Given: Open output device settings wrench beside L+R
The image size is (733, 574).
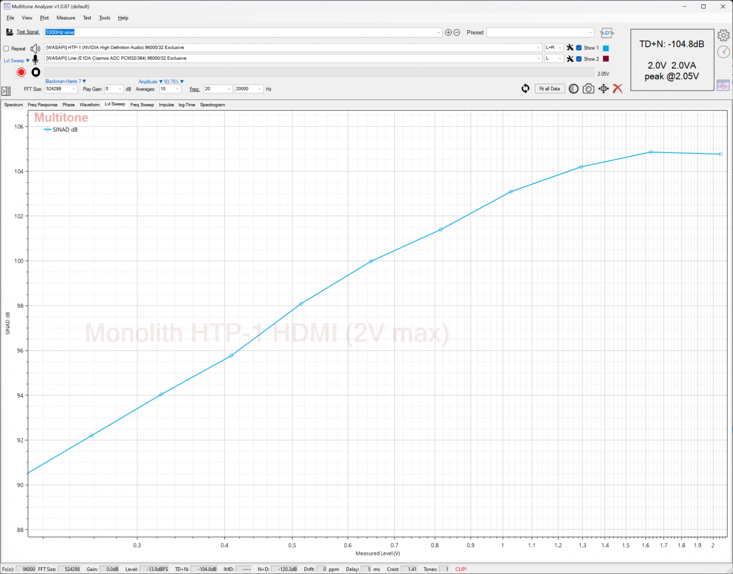Looking at the screenshot, I should (570, 48).
